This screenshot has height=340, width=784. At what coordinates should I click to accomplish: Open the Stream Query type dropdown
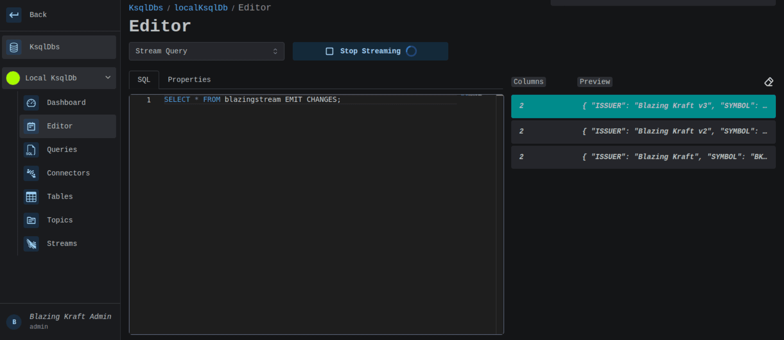(206, 51)
